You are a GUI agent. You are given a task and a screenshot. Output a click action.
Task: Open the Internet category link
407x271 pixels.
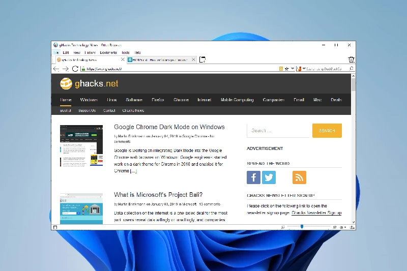[x=205, y=100]
